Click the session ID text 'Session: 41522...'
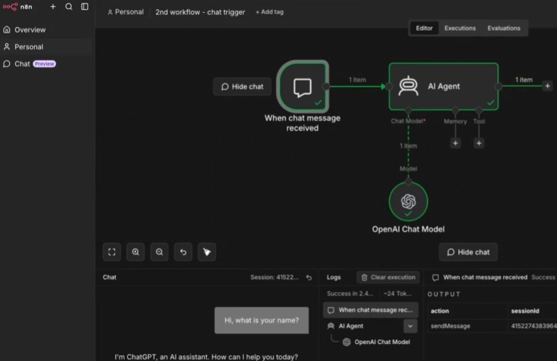The height and width of the screenshot is (361, 557). pyautogui.click(x=275, y=278)
